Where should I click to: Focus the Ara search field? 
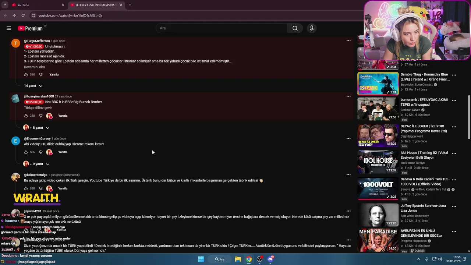pos(222,28)
